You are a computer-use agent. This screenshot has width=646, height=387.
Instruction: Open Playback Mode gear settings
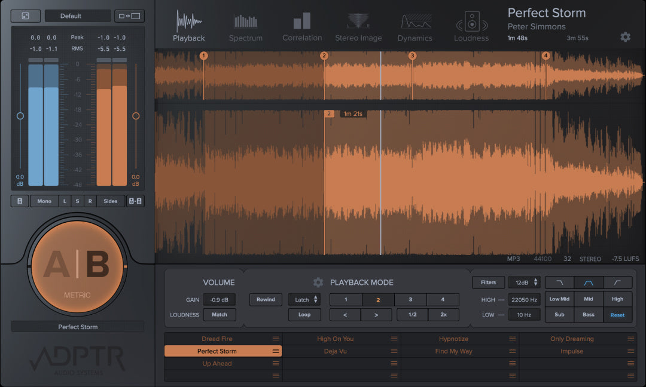[318, 282]
